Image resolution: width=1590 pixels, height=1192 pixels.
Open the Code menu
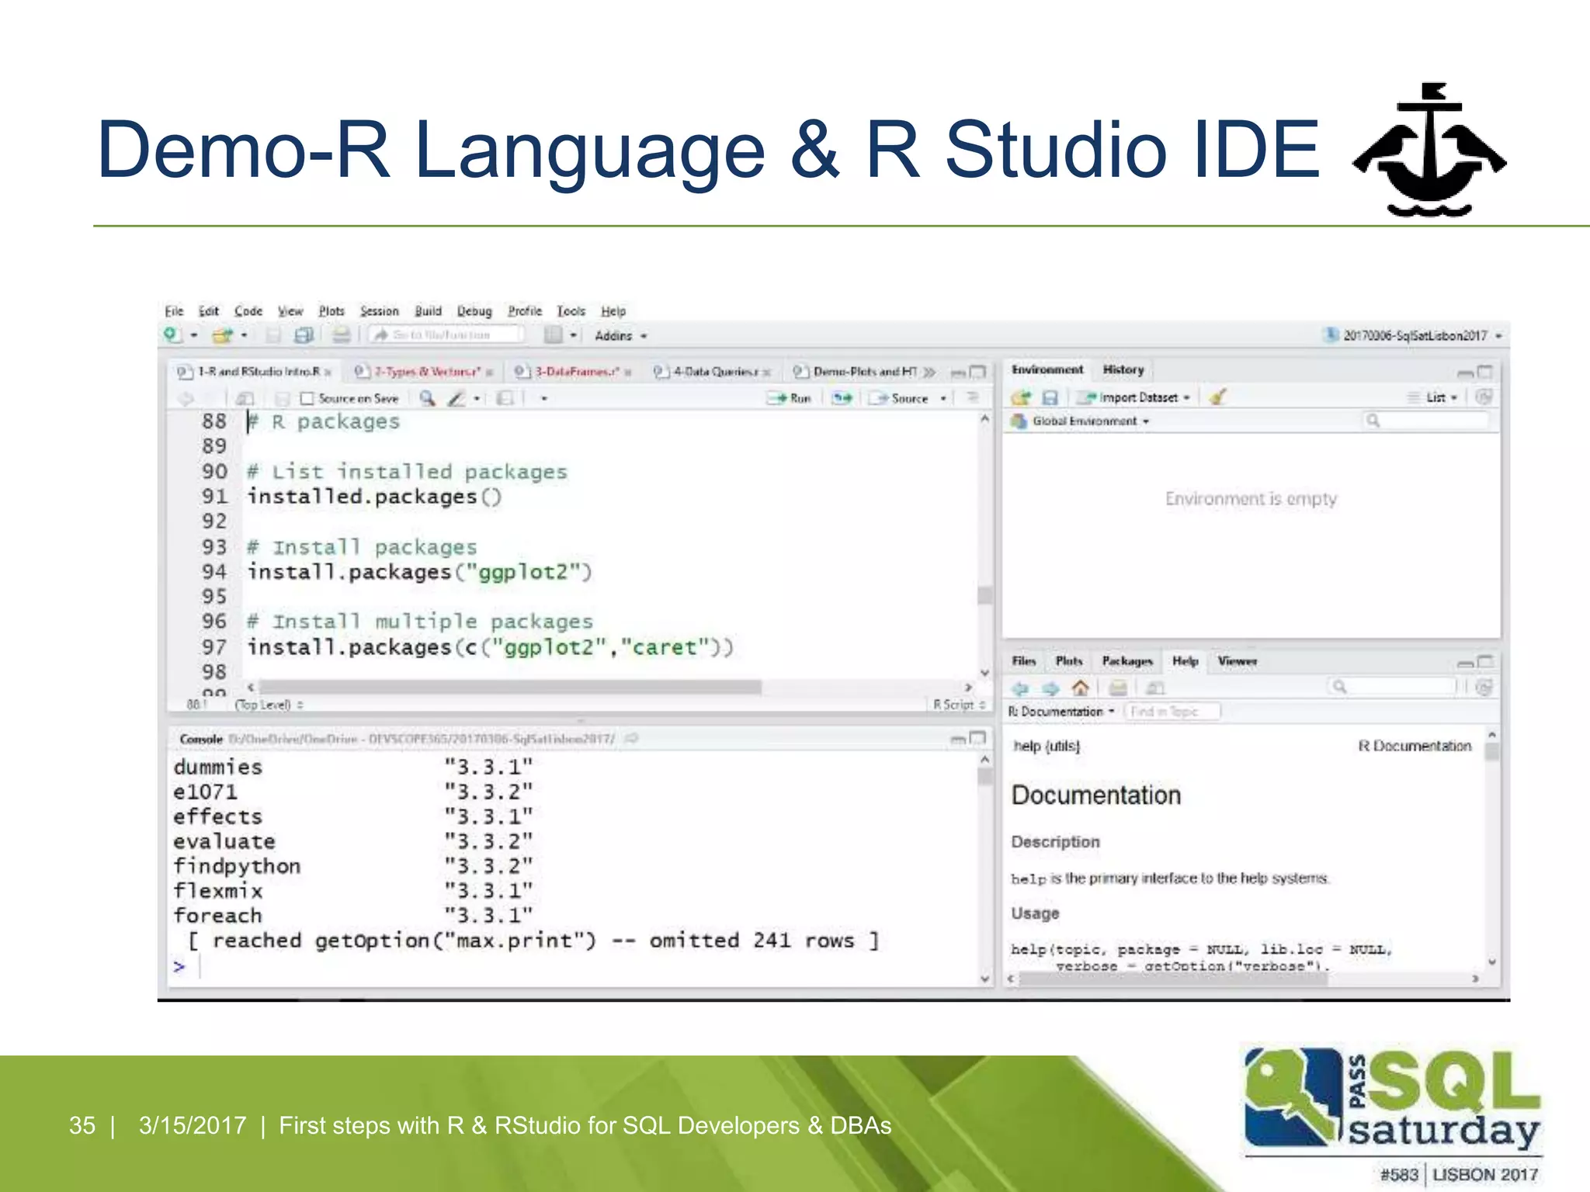248,311
